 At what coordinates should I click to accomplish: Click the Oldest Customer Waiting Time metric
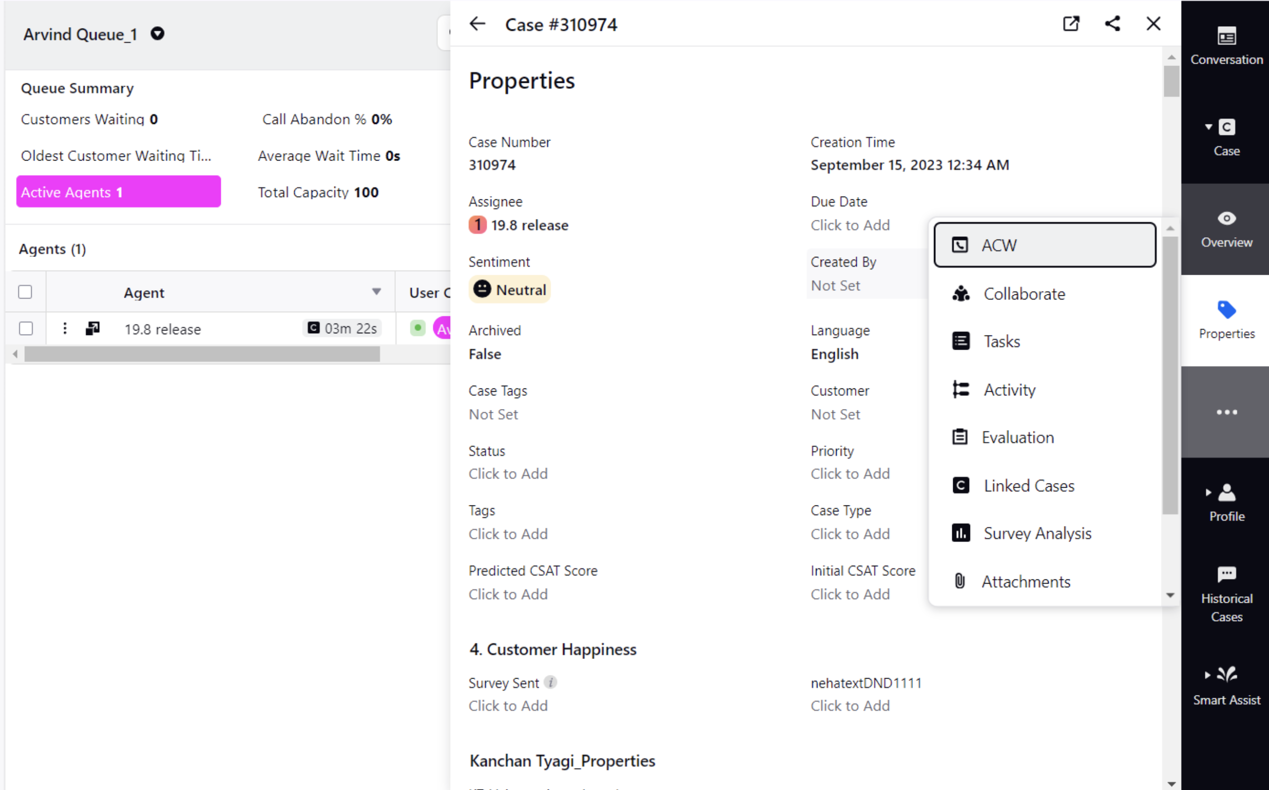pos(116,156)
